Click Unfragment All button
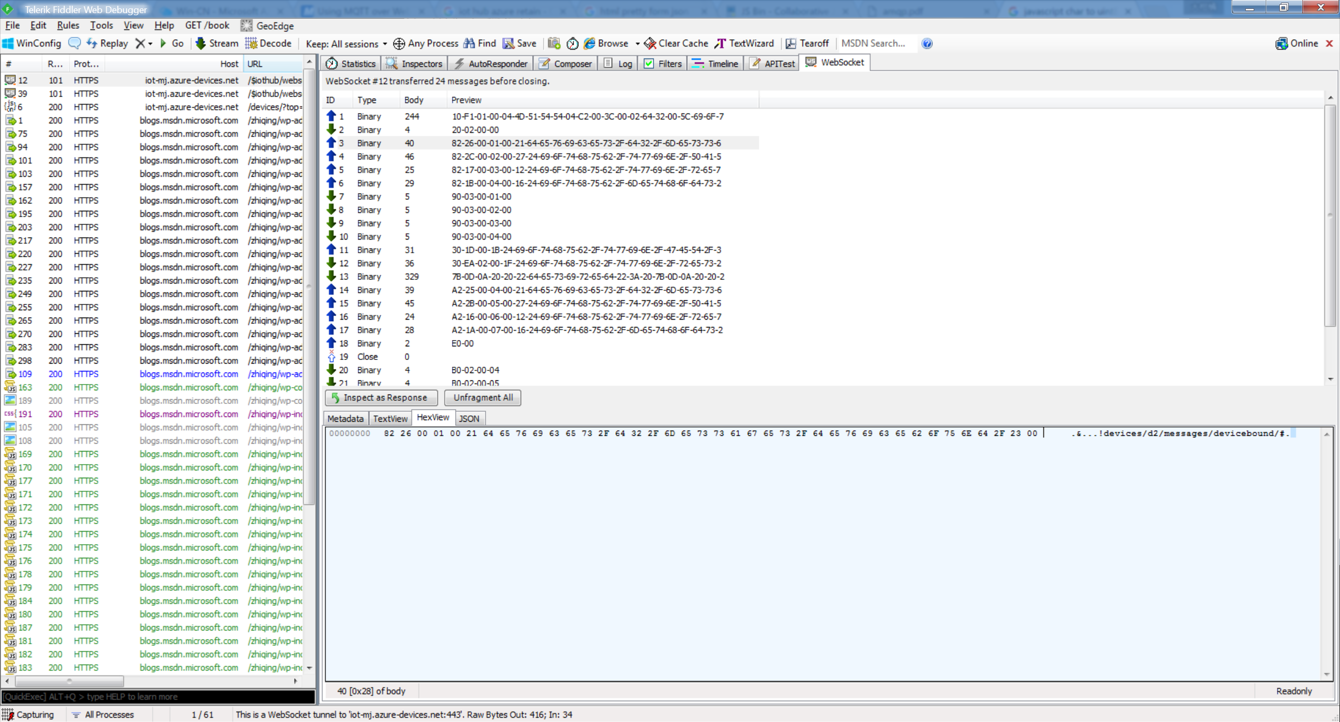1340x722 pixels. tap(483, 398)
